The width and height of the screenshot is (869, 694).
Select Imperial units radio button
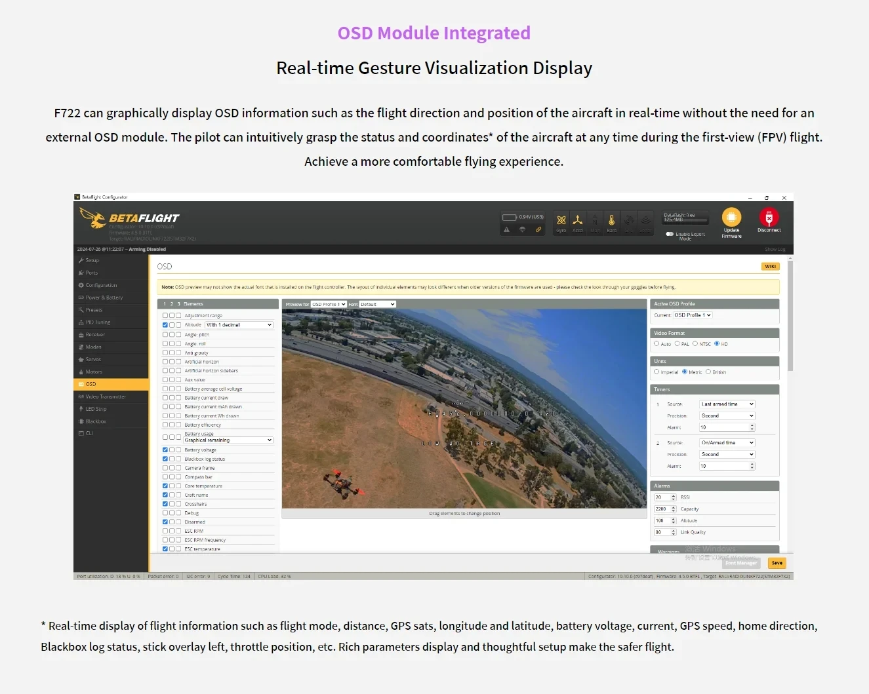point(657,372)
